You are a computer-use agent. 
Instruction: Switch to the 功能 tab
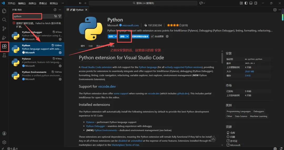tap(90, 46)
